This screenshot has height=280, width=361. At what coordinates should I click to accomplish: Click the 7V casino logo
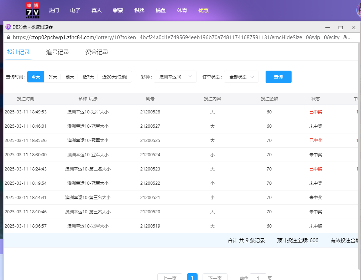32,10
